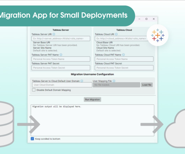Click the Tableau Server PAT Name field

pyautogui.click(x=61, y=59)
